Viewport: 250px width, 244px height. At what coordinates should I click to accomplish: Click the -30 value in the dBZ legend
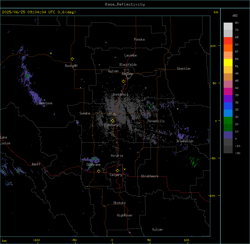238,153
